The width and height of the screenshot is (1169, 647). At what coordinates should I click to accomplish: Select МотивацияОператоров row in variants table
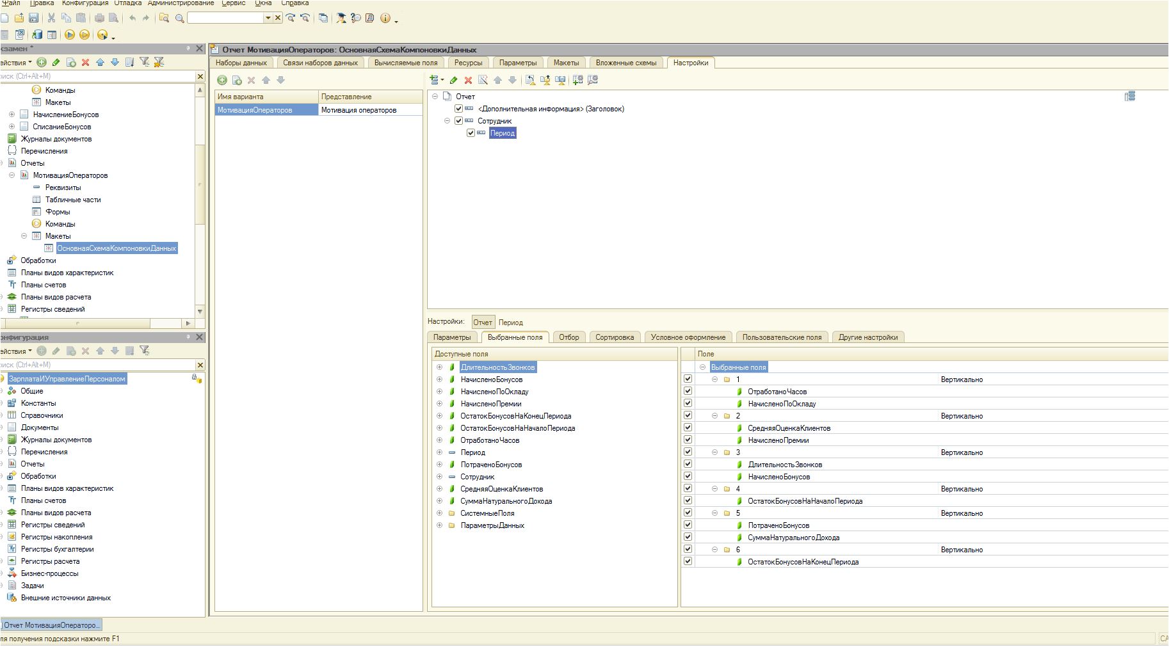click(318, 110)
